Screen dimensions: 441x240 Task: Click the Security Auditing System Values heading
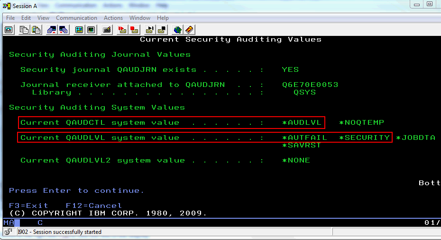point(97,107)
